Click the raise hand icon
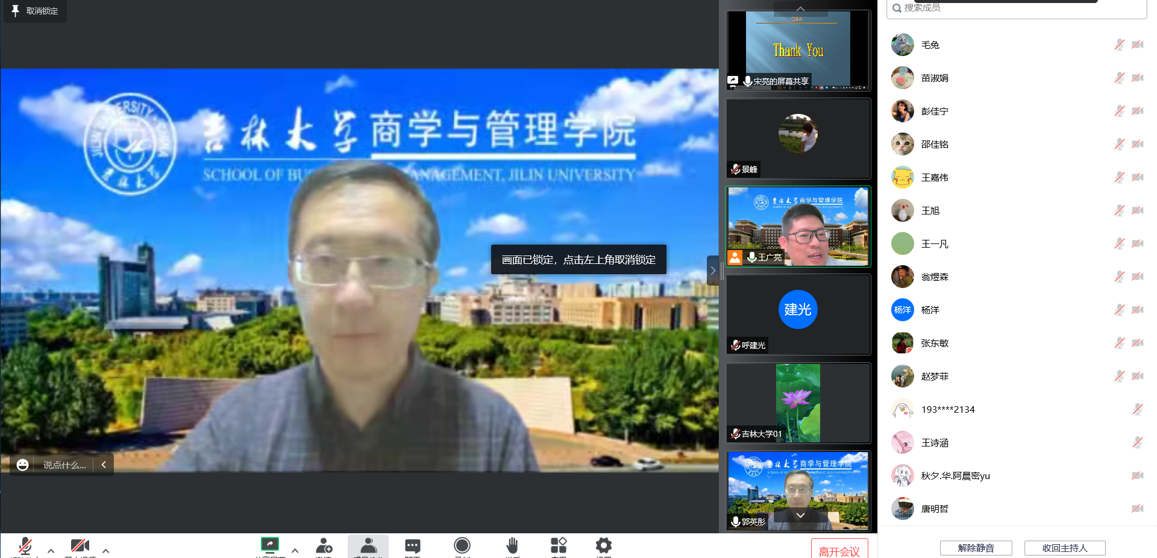Viewport: 1157px width, 558px height. click(x=512, y=545)
